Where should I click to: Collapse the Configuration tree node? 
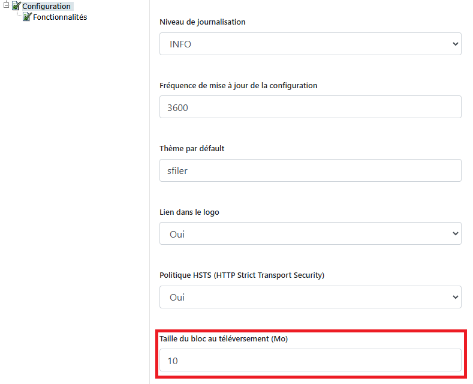[6, 5]
